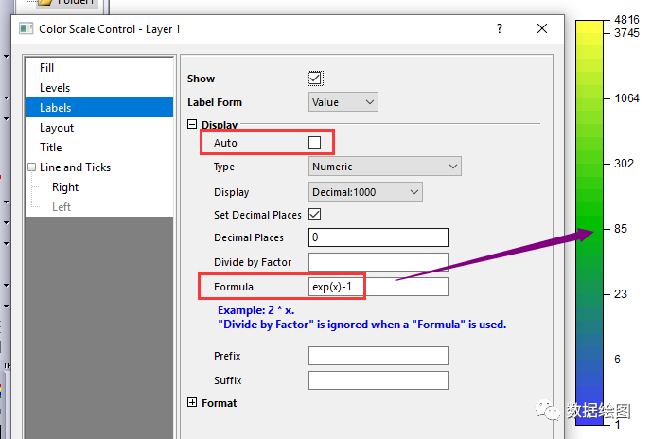Viewport: 651px width, 439px height.
Task: Click the Divide by Factor field
Action: click(378, 262)
